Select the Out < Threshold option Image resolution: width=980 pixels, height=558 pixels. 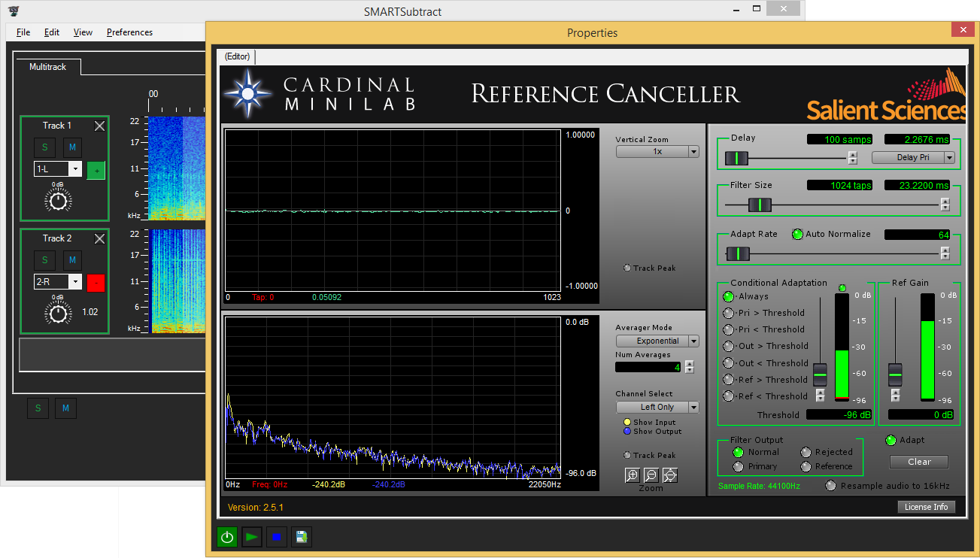click(728, 363)
